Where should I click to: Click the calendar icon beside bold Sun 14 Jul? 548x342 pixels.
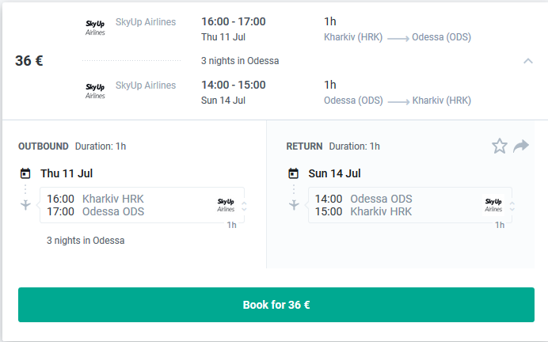[293, 173]
